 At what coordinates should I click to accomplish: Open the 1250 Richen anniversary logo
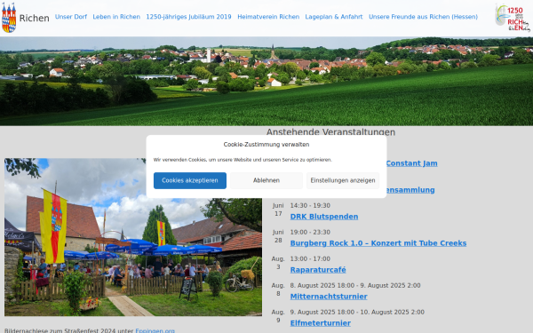coord(513,18)
